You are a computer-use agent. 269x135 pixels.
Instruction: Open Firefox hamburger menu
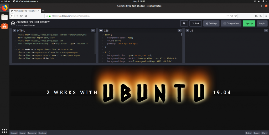(266, 16)
